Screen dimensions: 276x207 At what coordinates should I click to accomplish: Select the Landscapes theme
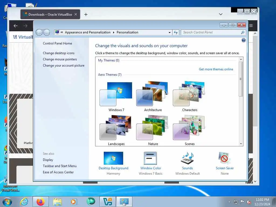tap(116, 130)
